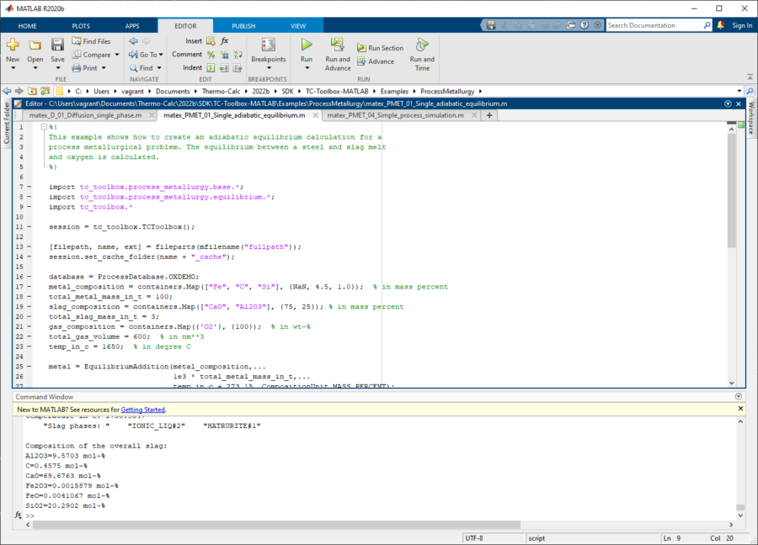The image size is (758, 545).
Task: Click the Comment percent icon
Action: (212, 55)
